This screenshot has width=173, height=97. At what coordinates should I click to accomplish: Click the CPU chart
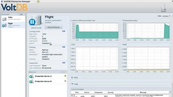[x=97, y=59]
